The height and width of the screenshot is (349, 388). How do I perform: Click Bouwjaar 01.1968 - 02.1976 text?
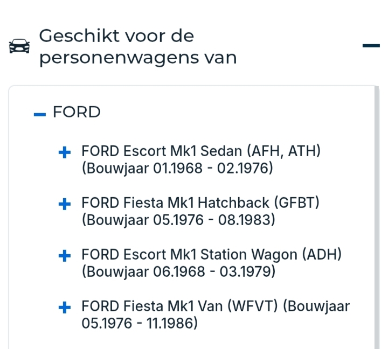coord(178,169)
